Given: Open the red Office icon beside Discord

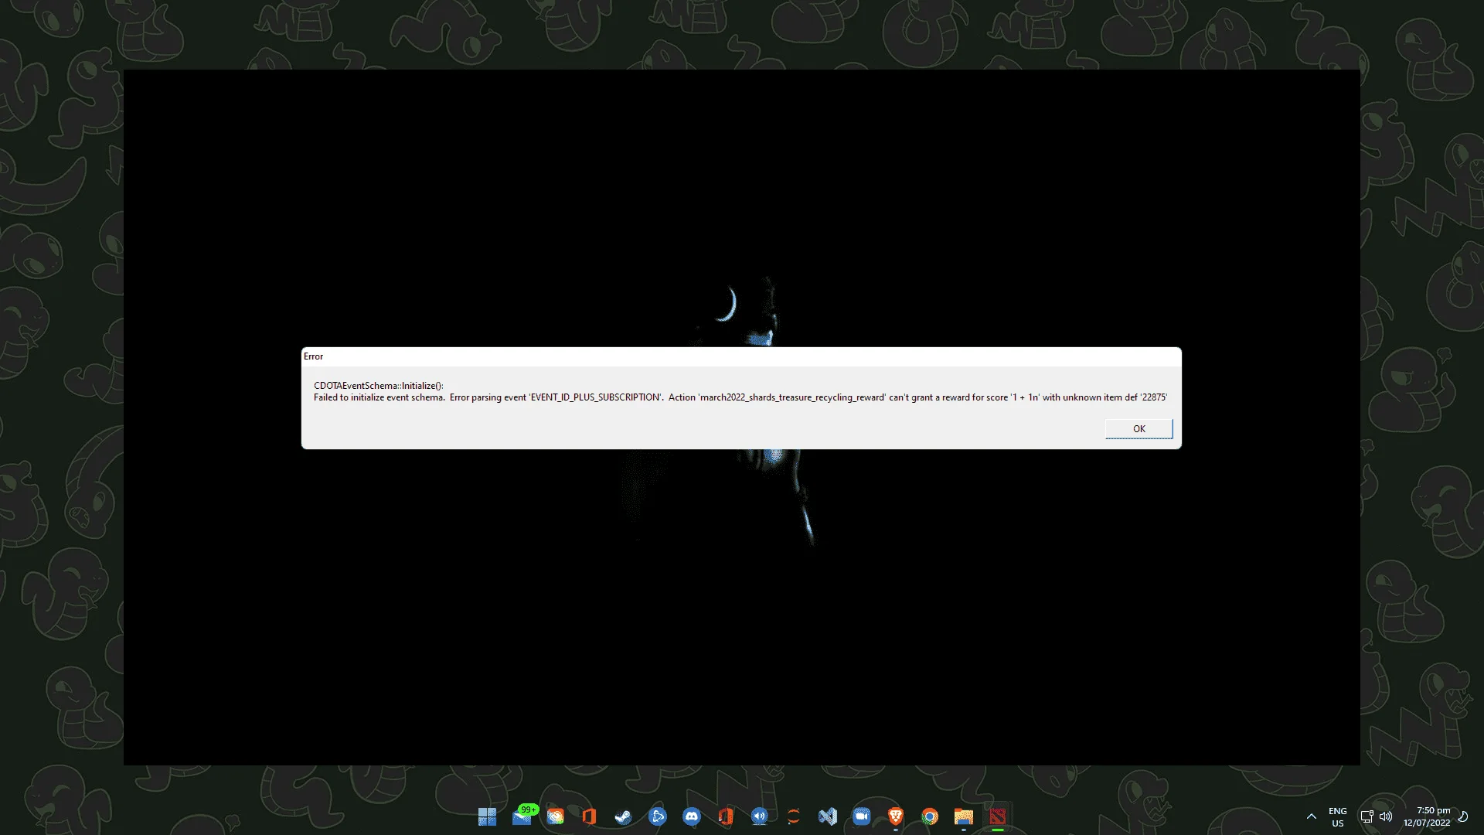Looking at the screenshot, I should 725,816.
